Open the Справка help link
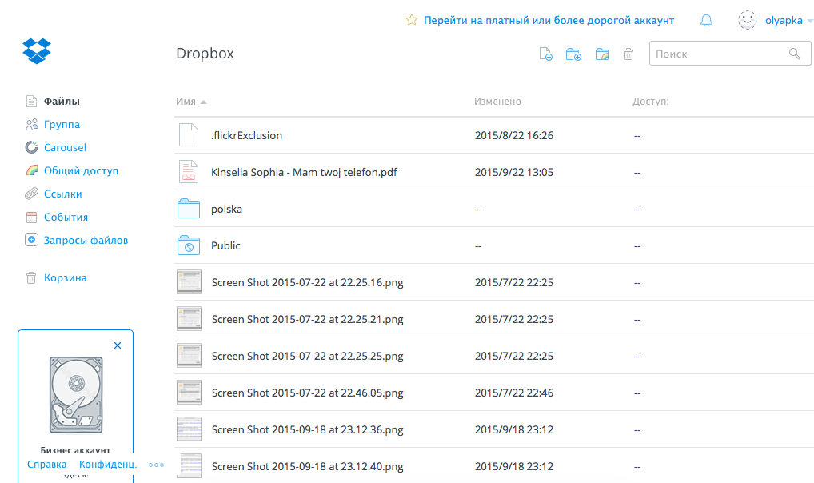814x483 pixels. click(x=46, y=465)
